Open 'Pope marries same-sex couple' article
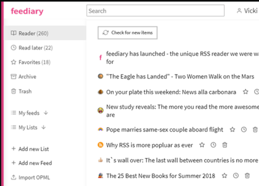The height and width of the screenshot is (186, 259). [165, 130]
